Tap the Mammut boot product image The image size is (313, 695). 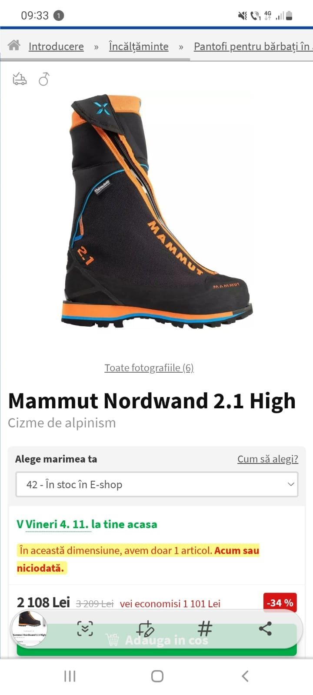pos(156,212)
